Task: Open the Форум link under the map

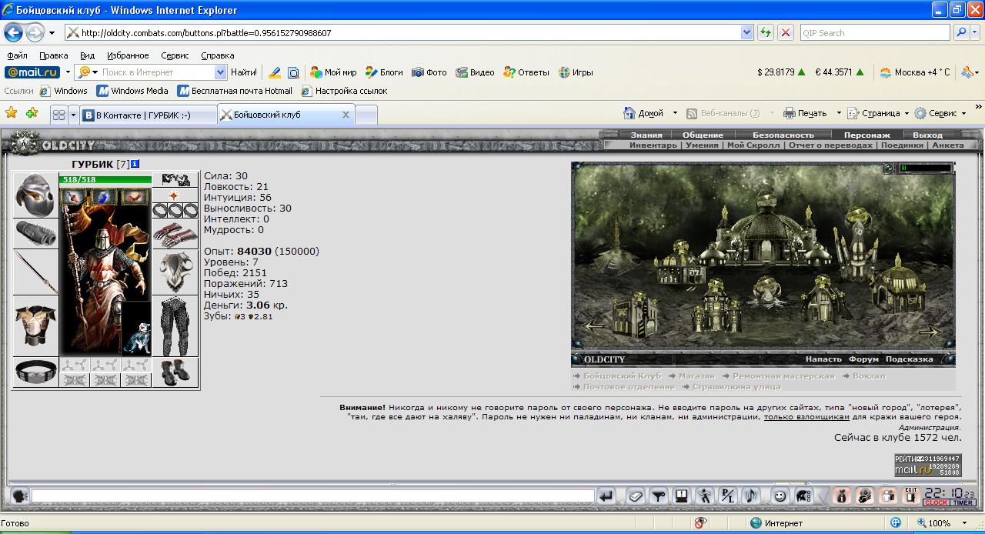Action: pos(863,359)
